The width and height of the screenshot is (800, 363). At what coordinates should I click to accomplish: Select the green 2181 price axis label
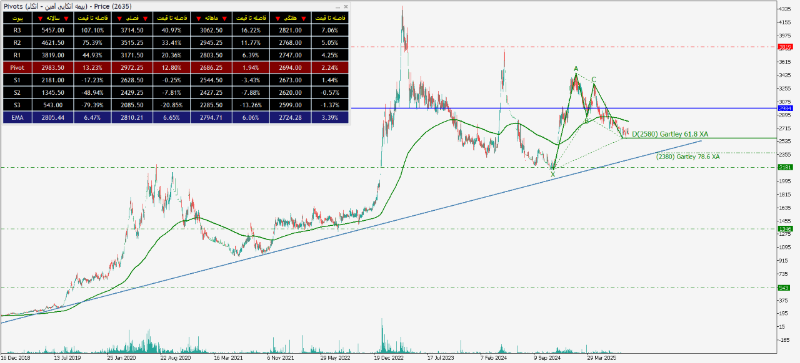point(785,167)
